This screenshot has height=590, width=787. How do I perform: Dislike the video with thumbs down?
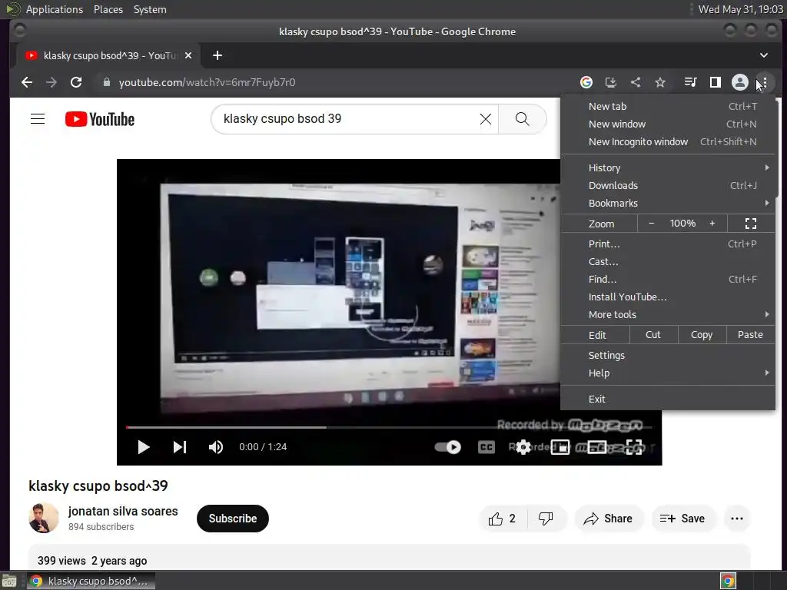pyautogui.click(x=546, y=519)
